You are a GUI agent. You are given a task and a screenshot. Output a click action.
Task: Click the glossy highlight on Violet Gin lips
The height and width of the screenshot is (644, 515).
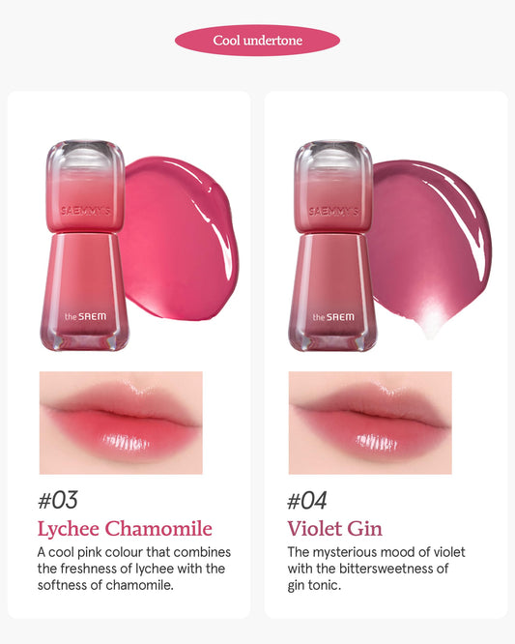point(376,442)
